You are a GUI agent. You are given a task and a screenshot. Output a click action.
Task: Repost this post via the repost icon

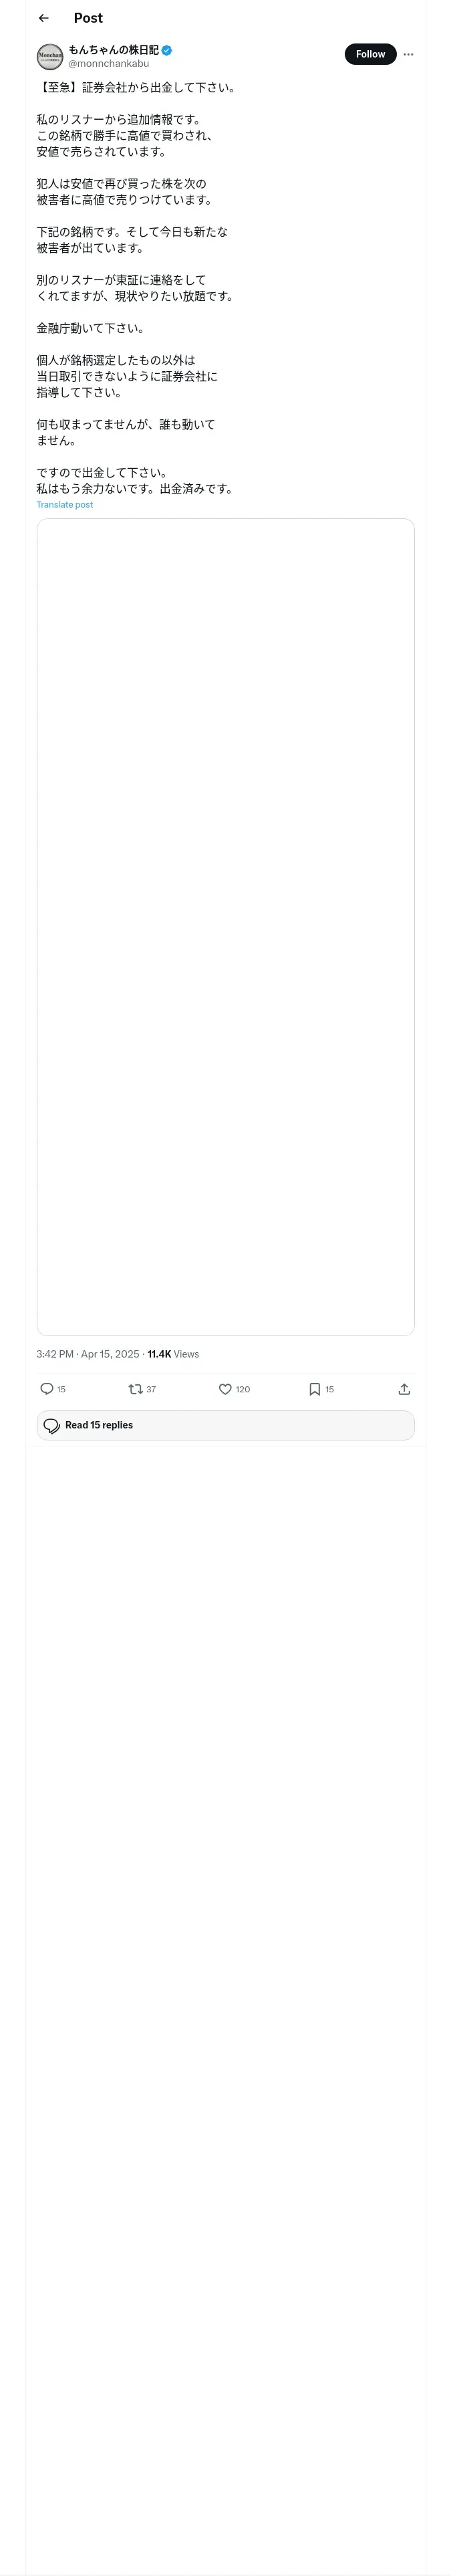click(136, 1388)
